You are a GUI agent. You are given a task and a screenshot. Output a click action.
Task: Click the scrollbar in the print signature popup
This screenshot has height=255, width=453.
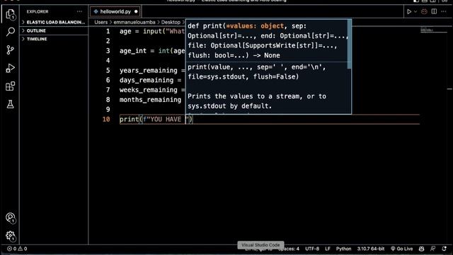point(349,44)
